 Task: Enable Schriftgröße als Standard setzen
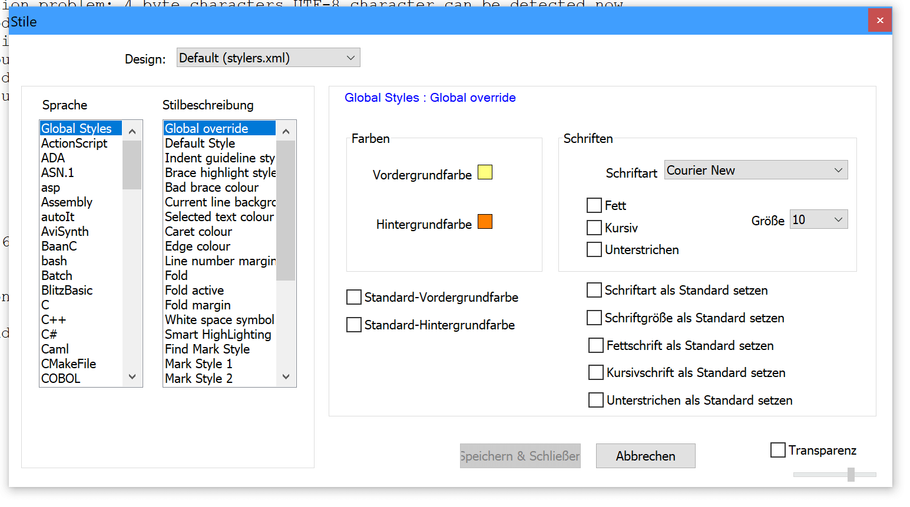[x=594, y=318]
